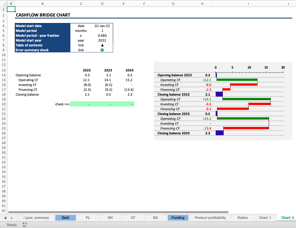296x228 pixels.
Task: Open the Capex_summary sheet tab
Action: click(36, 218)
